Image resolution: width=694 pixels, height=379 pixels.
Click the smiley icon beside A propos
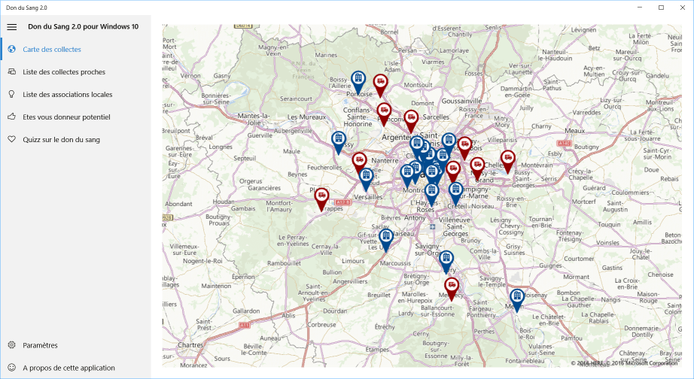12,368
